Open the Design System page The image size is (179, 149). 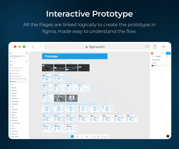coord(14,73)
